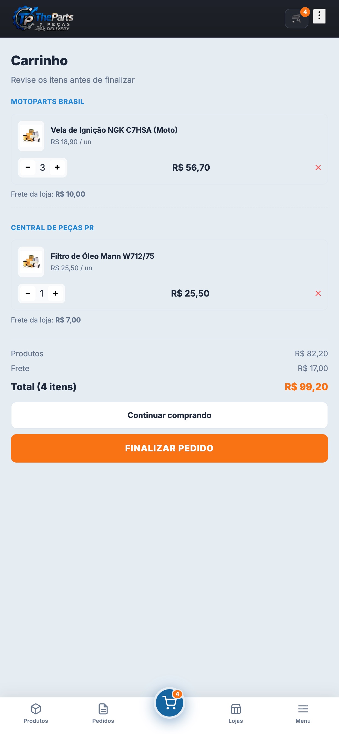Open the Menu tab

tap(303, 714)
